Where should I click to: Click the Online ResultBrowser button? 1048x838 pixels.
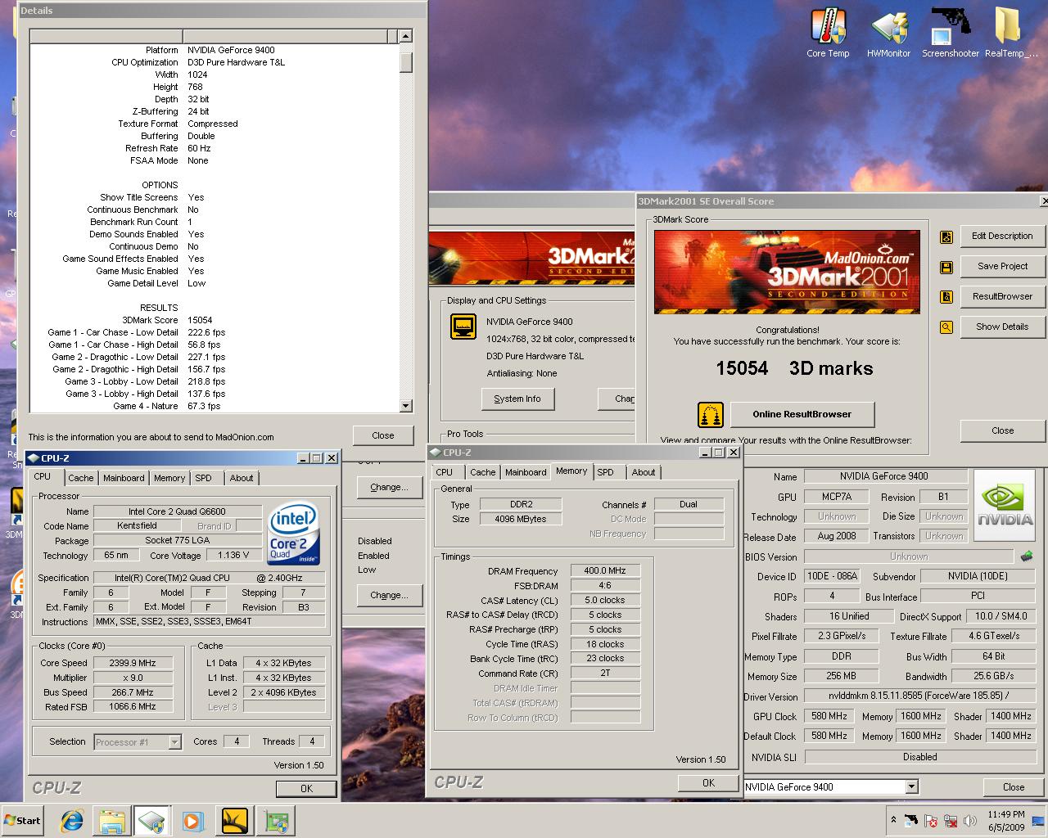tap(802, 414)
